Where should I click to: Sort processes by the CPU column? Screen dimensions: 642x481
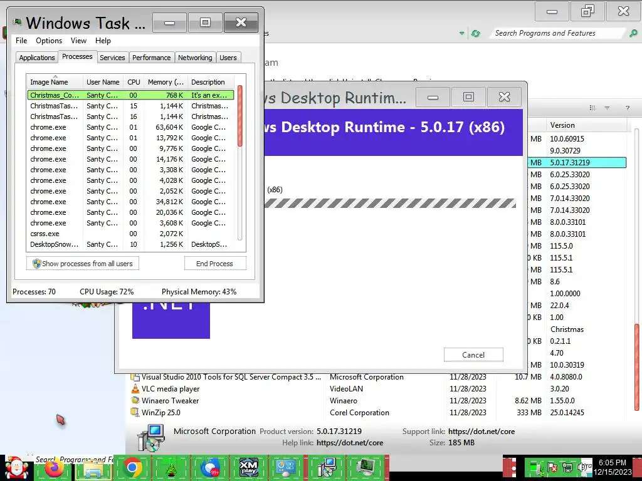coord(134,82)
